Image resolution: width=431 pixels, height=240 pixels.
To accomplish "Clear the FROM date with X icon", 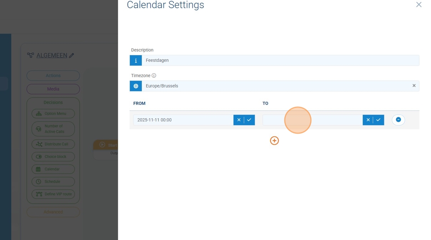I will click(x=239, y=120).
